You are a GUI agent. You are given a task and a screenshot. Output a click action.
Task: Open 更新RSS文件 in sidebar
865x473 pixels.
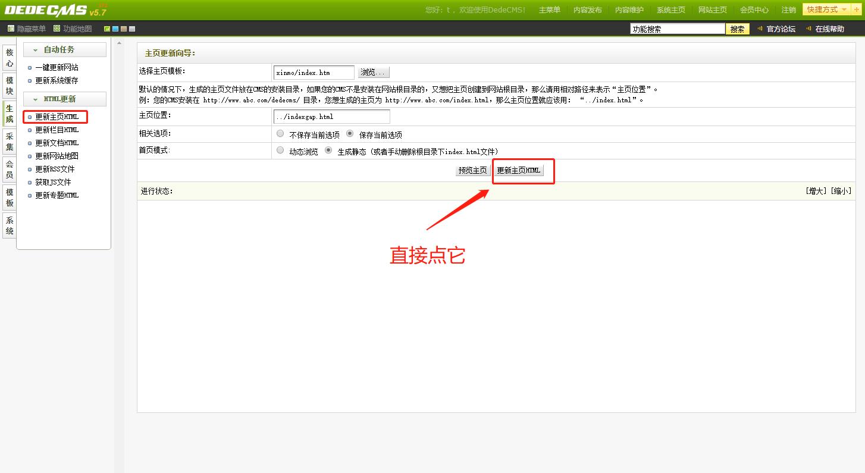[55, 169]
